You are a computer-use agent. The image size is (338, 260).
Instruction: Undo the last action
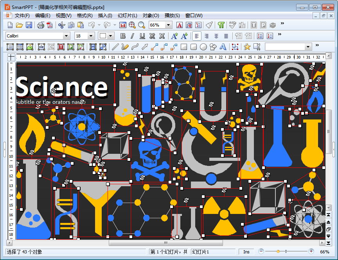92,25
